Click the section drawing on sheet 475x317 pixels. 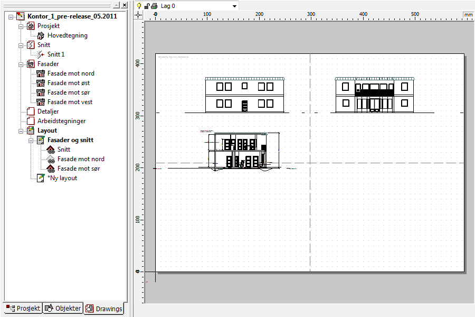[x=243, y=151]
